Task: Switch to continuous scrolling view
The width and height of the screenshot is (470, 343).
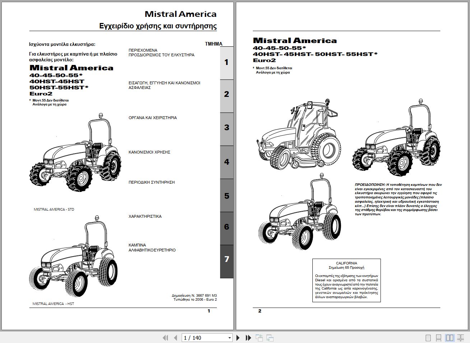Action: (x=438, y=338)
